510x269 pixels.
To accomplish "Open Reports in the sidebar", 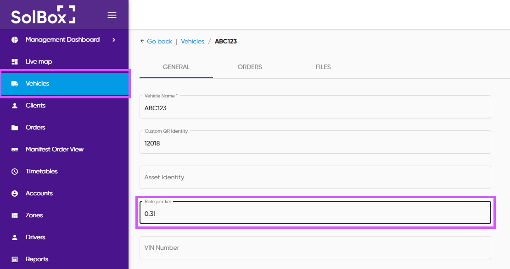I will point(37,259).
